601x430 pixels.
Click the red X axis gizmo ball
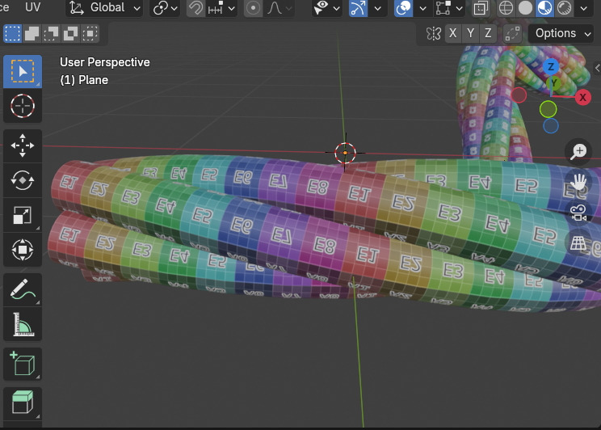click(582, 98)
